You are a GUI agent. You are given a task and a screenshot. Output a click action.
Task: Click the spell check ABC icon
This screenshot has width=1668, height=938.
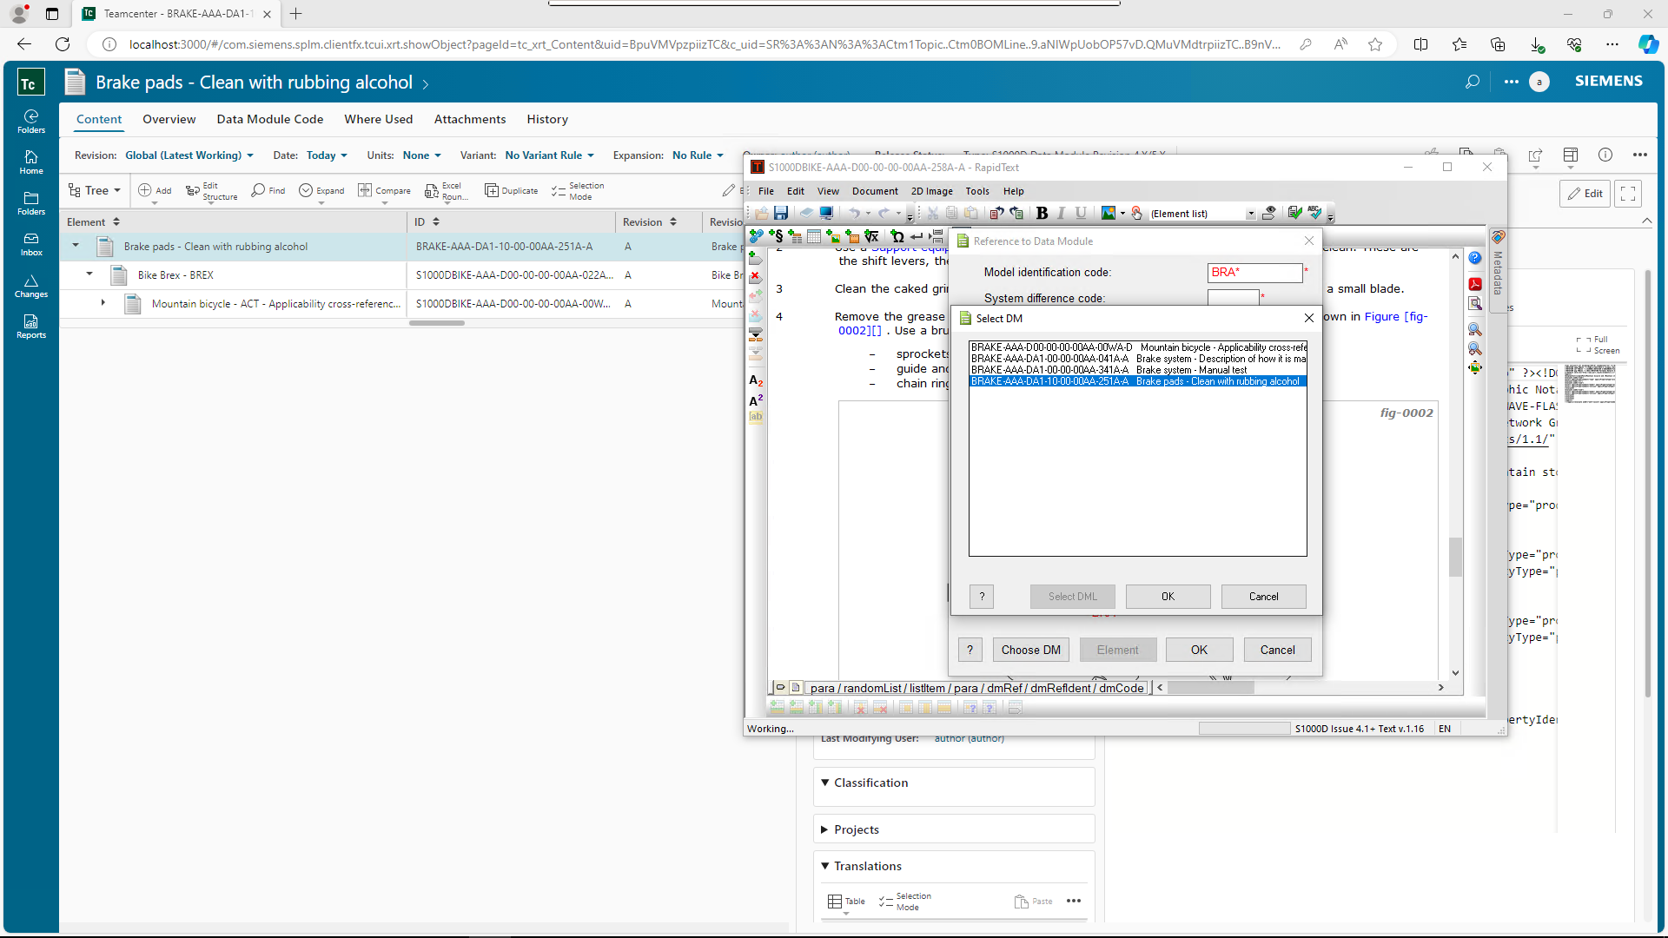1314,213
